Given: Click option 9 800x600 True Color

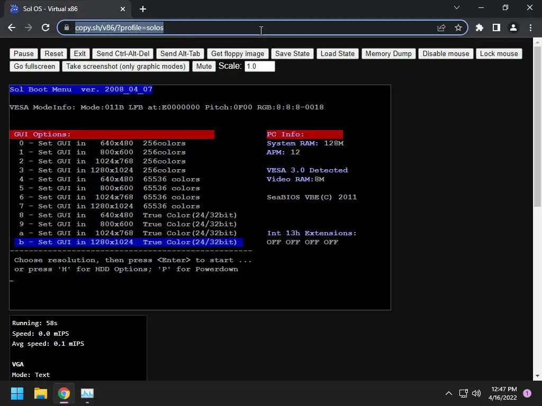Looking at the screenshot, I should (x=128, y=224).
